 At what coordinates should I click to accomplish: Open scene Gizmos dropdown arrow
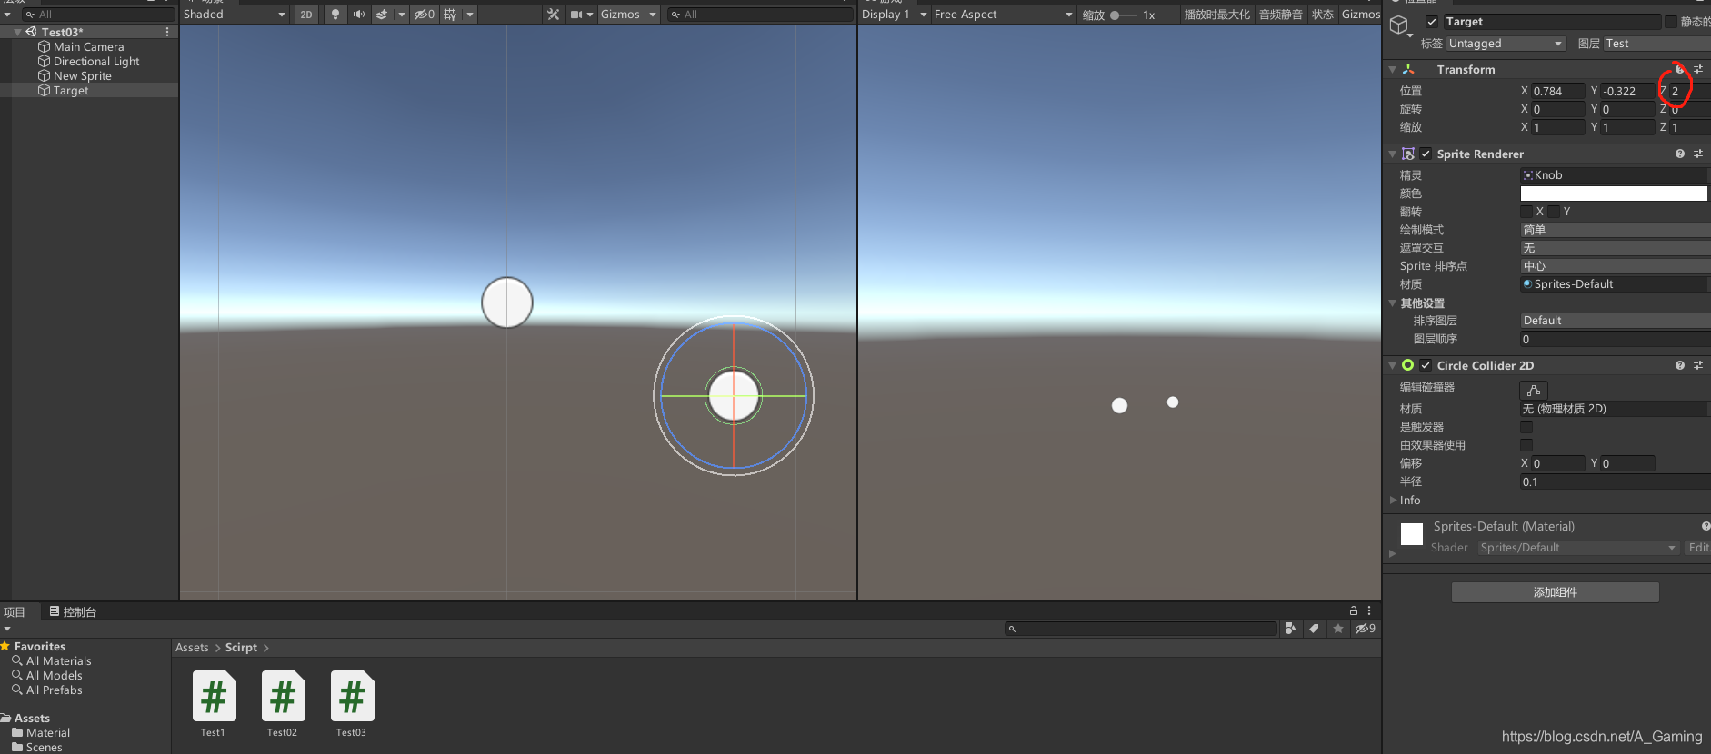653,15
